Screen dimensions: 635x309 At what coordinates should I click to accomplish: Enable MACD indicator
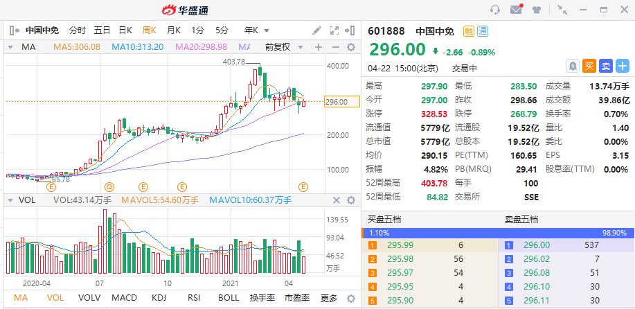coord(125,298)
